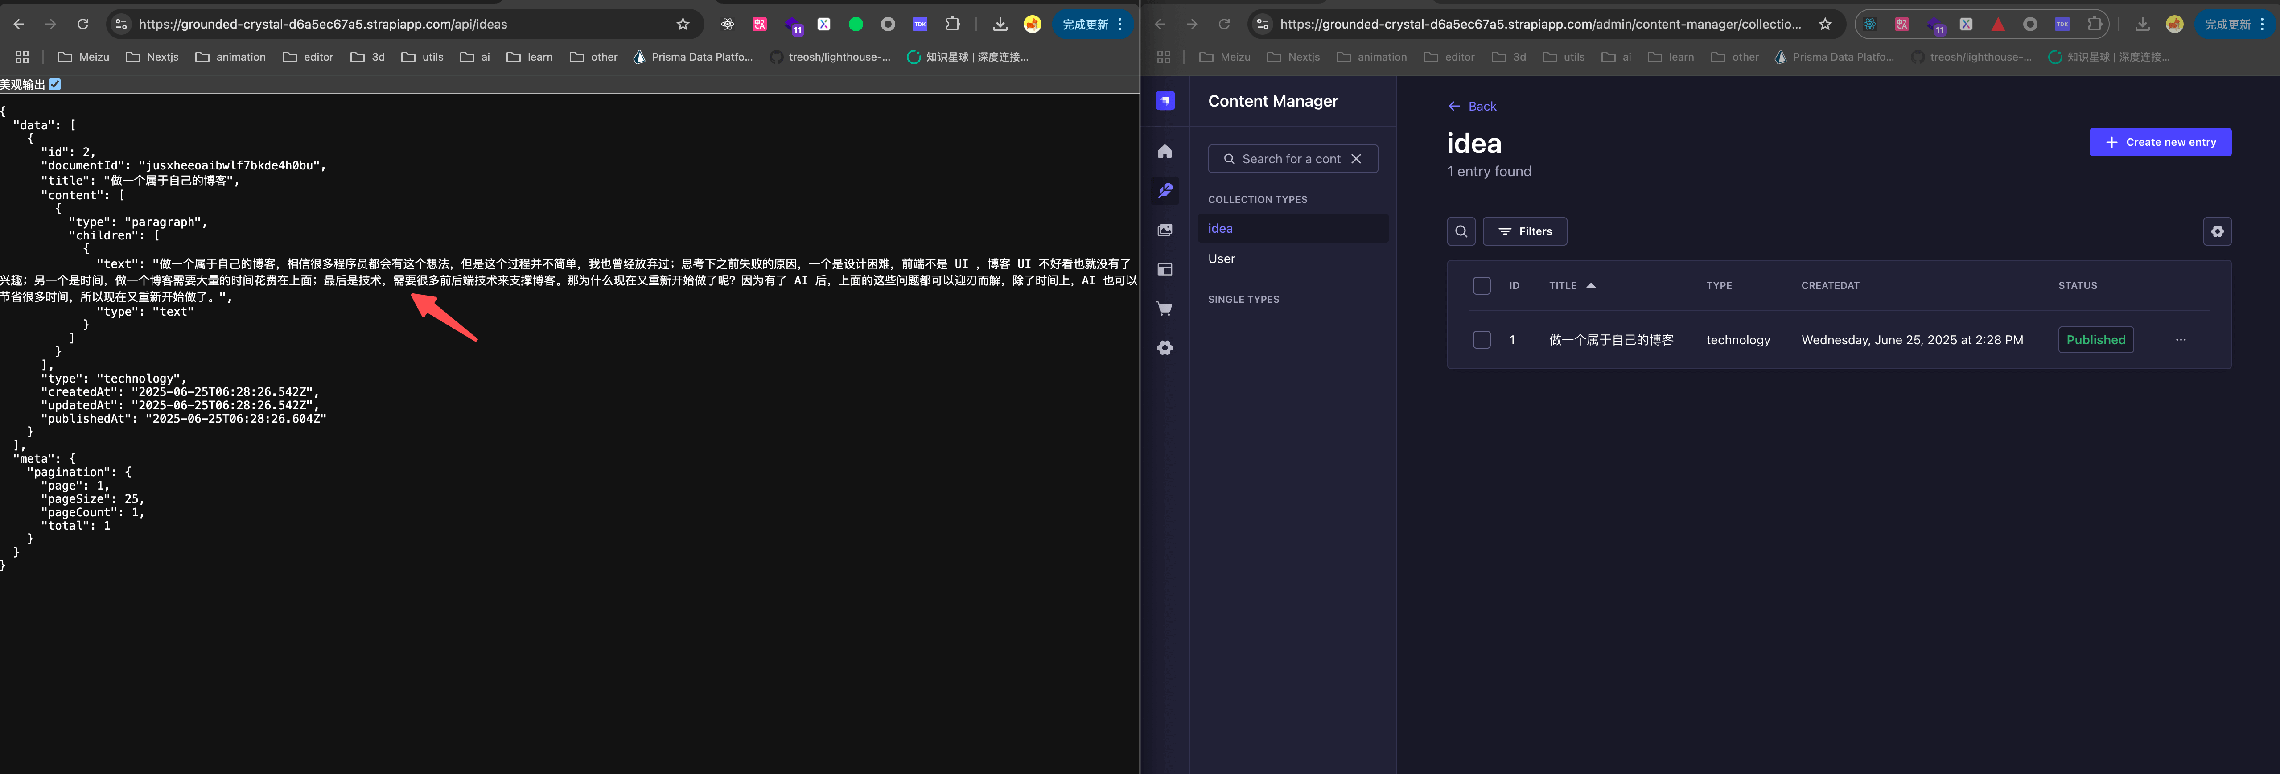Open Extensions puzzle icon in left browser
Viewport: 2280px width, 774px height.
(x=952, y=24)
